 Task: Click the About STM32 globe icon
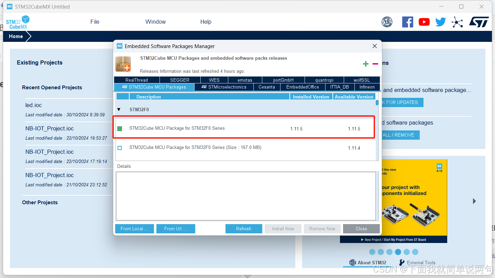pos(353,263)
